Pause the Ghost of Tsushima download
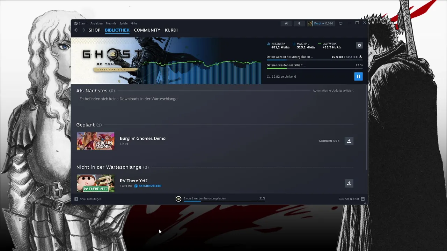Screen dimensions: 447x251 [x=358, y=76]
